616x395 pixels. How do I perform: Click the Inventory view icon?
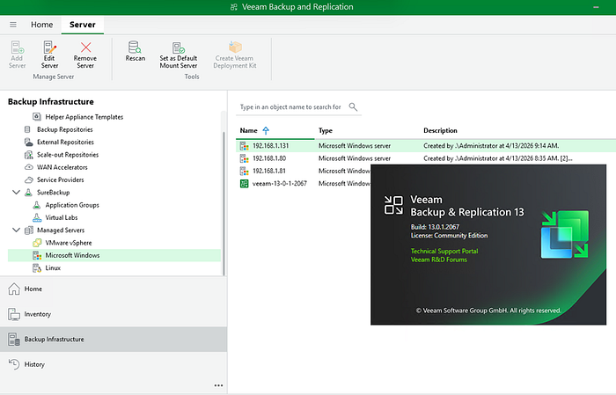(14, 314)
